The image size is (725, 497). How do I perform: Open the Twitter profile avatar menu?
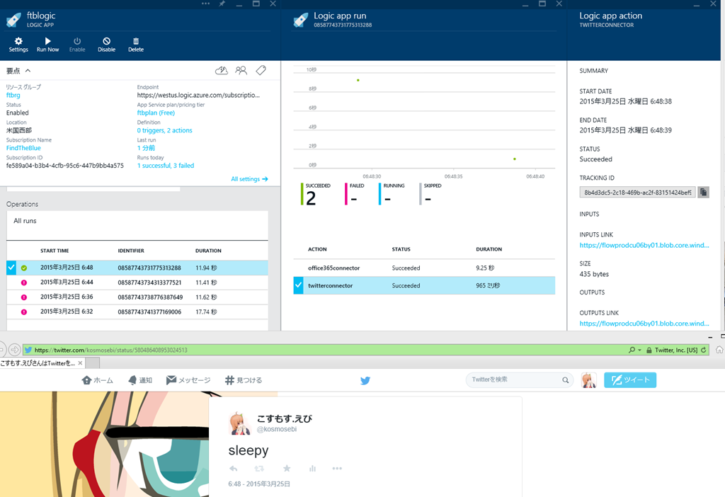(588, 380)
